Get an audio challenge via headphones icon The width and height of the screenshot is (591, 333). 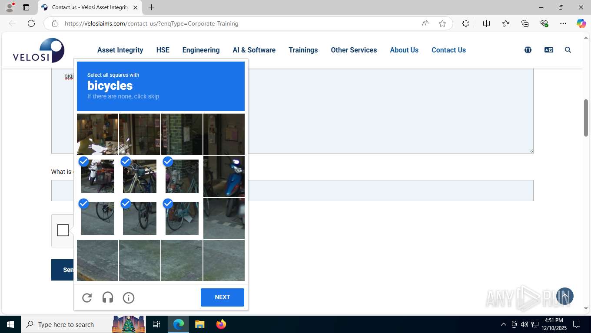[108, 297]
